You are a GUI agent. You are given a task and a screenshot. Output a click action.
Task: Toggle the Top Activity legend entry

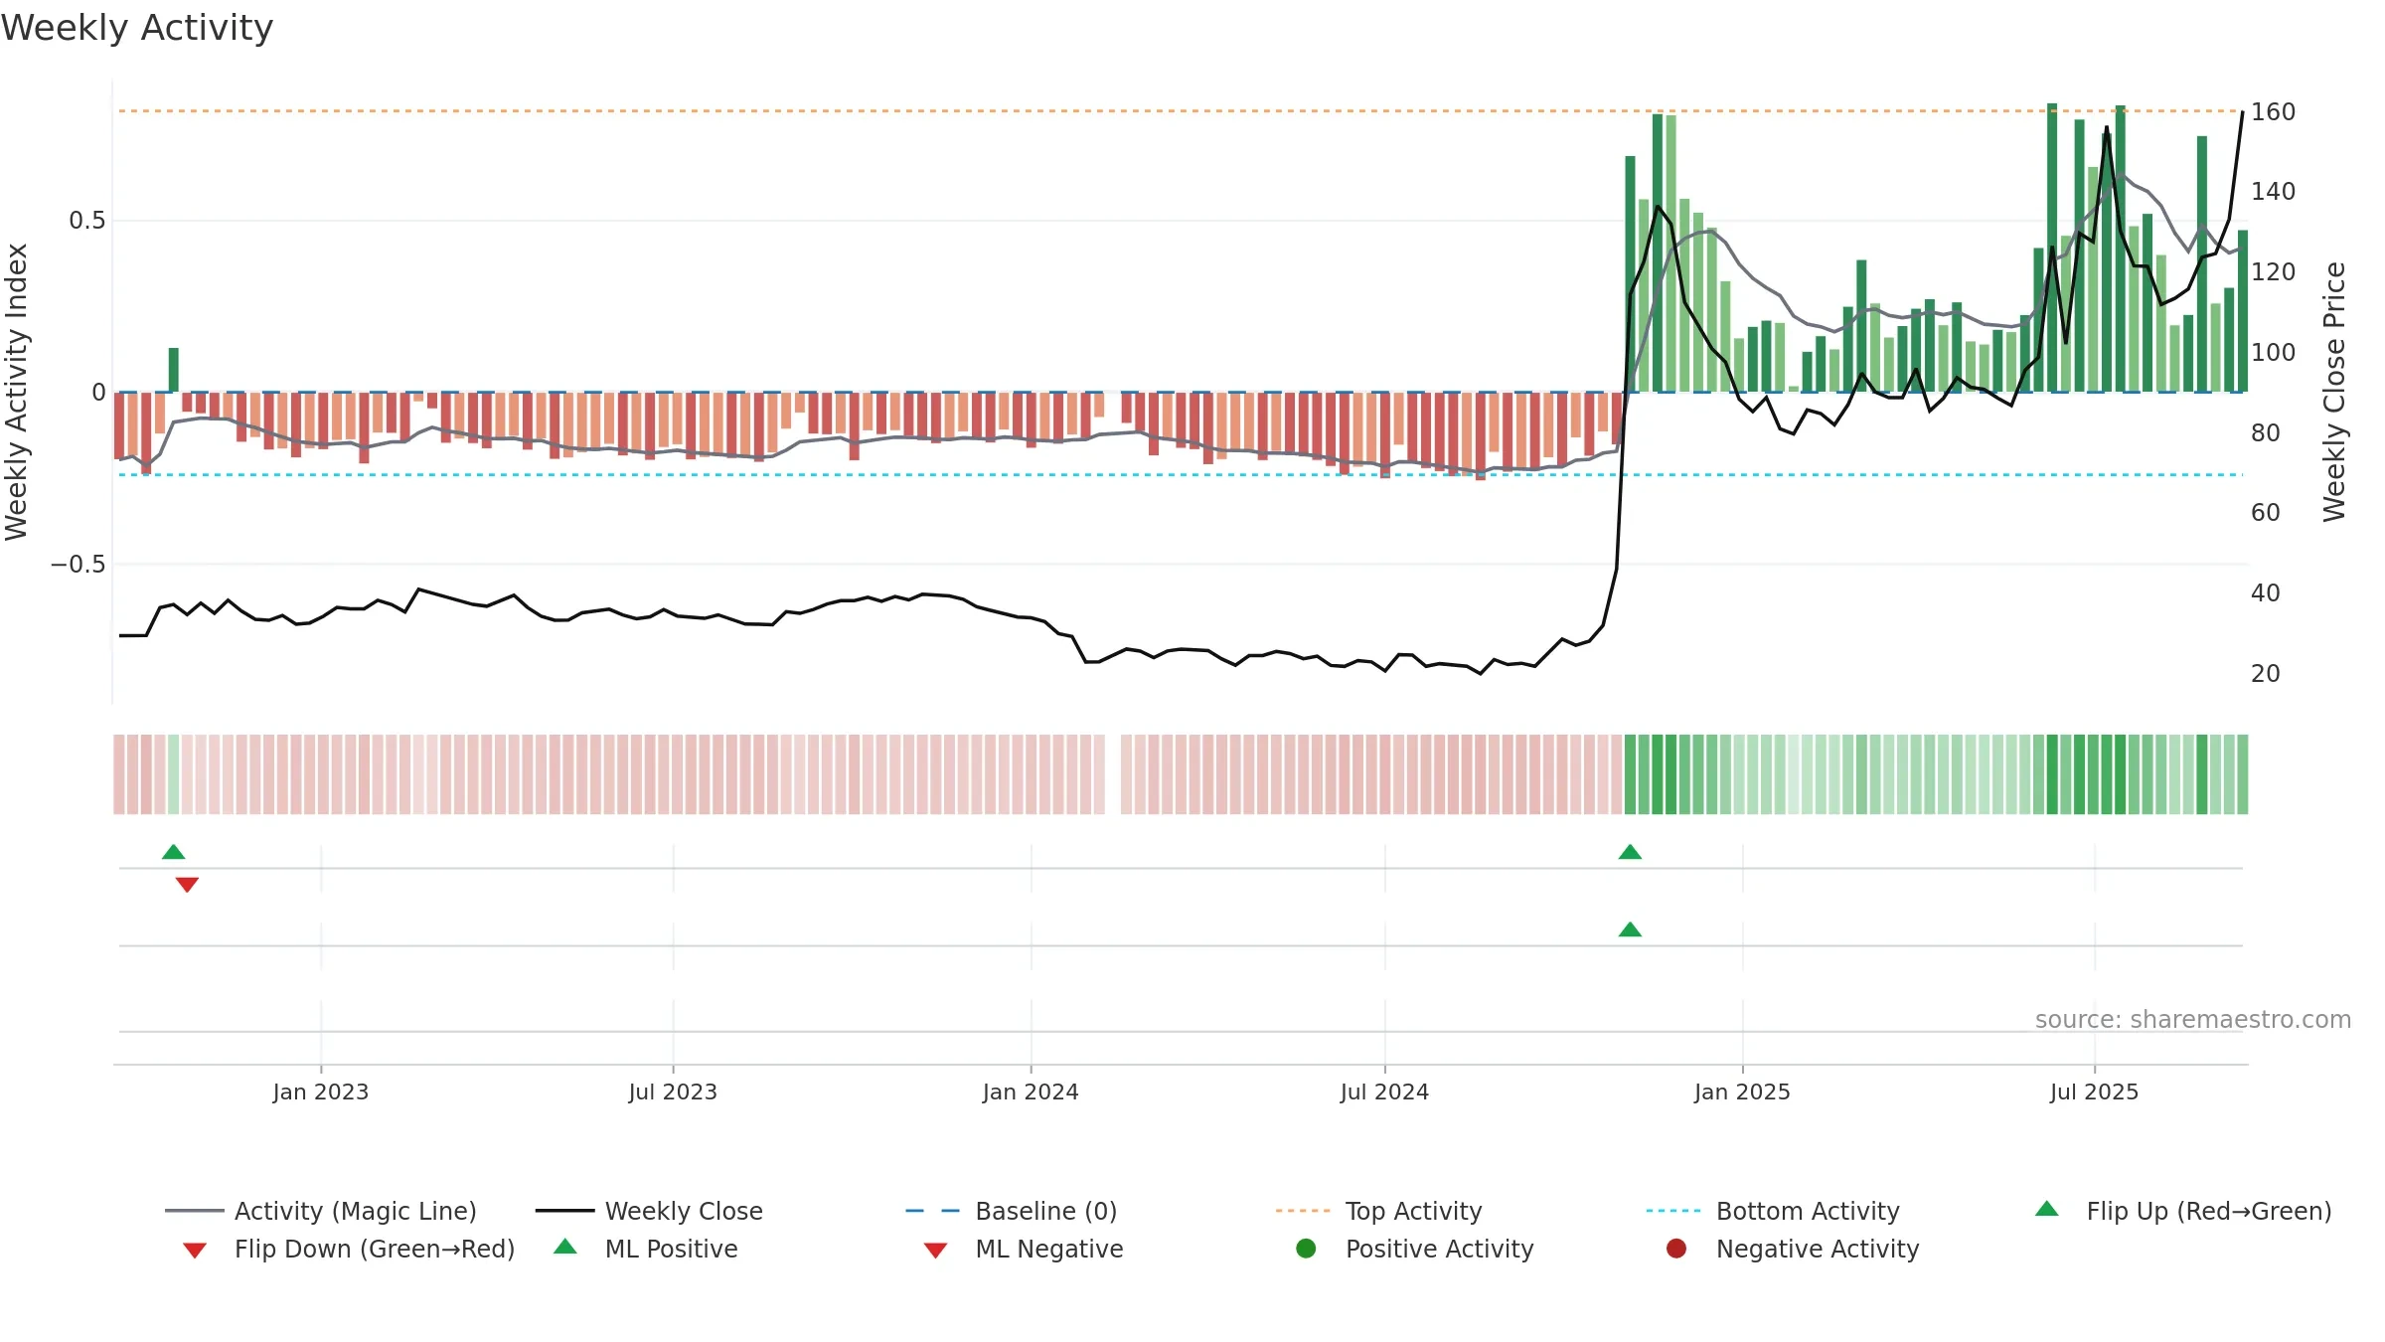point(1379,1211)
